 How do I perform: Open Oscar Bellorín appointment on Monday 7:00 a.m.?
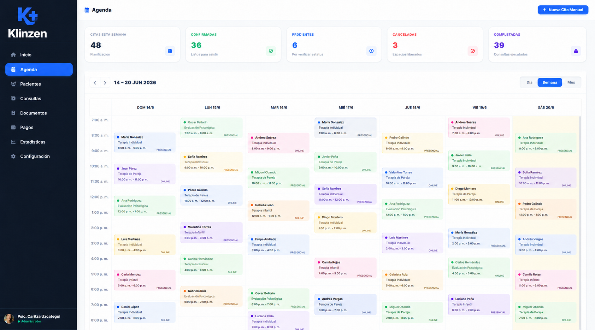tap(212, 128)
